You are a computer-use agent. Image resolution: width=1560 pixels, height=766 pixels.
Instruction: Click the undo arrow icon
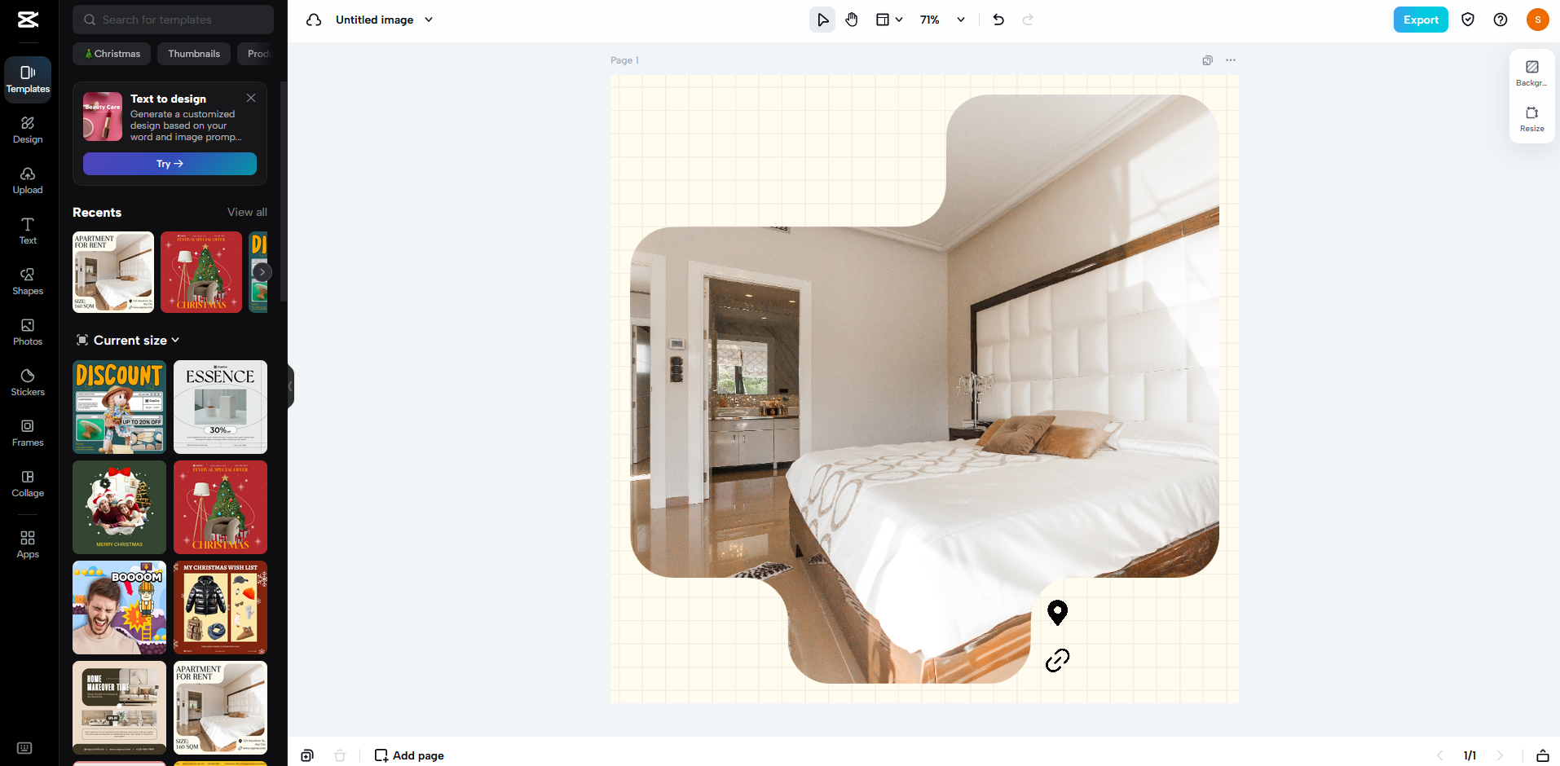(998, 20)
